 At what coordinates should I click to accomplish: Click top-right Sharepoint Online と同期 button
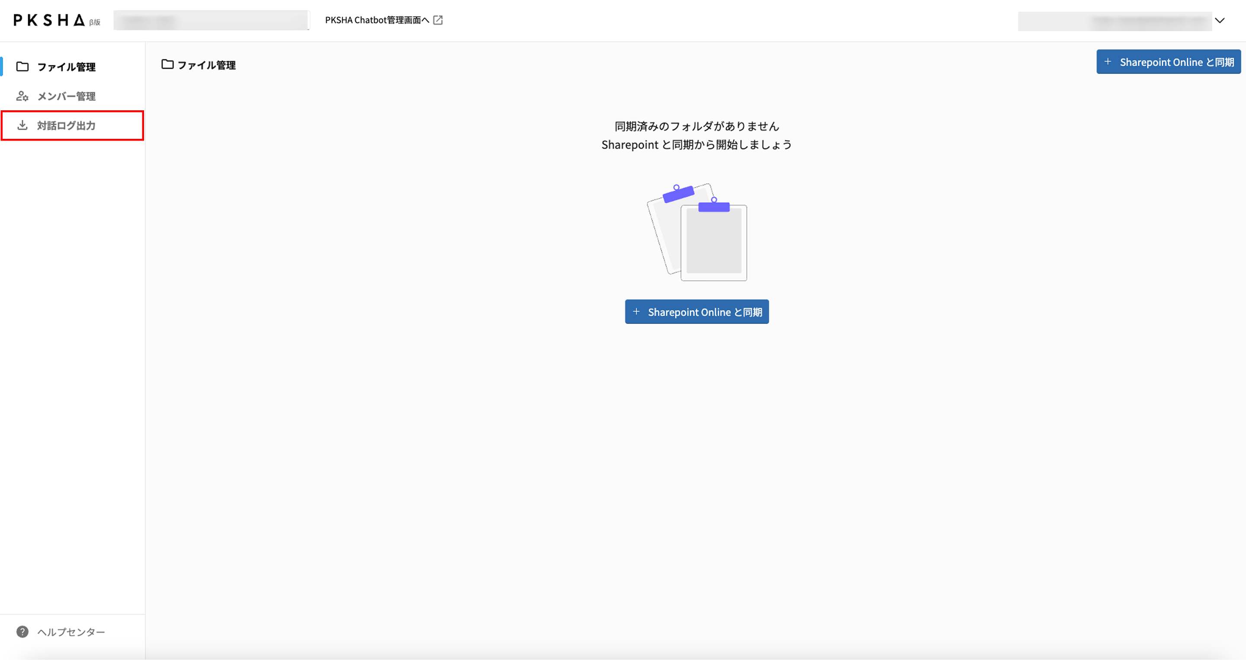coord(1169,62)
